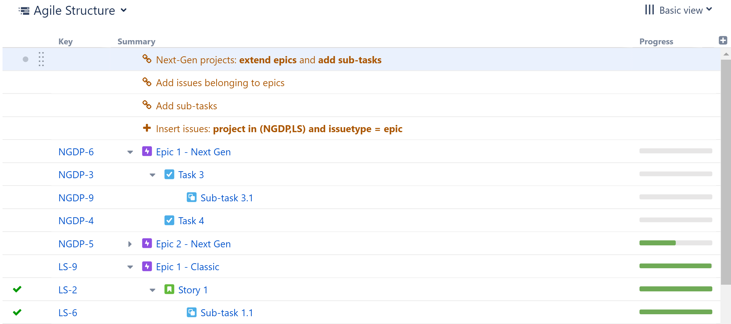The height and width of the screenshot is (324, 731).
Task: Click the resolved checkmark next to LS-2
Action: [x=17, y=290]
